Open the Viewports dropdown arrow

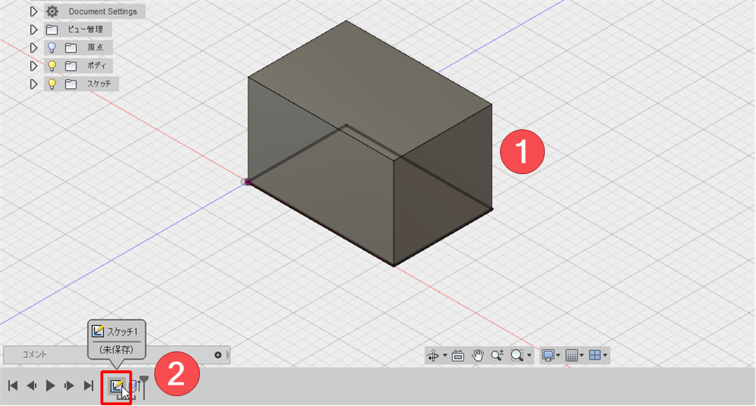(x=605, y=356)
